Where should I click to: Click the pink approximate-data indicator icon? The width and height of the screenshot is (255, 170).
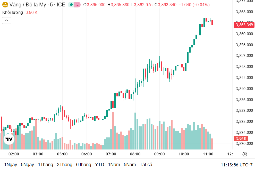77,5
